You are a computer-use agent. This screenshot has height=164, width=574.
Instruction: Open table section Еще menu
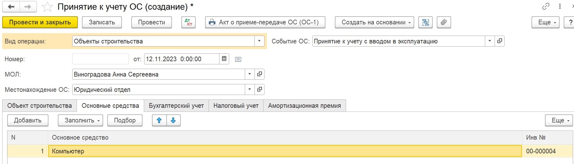point(559,120)
